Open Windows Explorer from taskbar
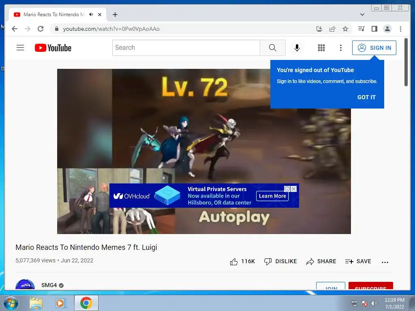Image resolution: width=415 pixels, height=311 pixels. coord(36,303)
